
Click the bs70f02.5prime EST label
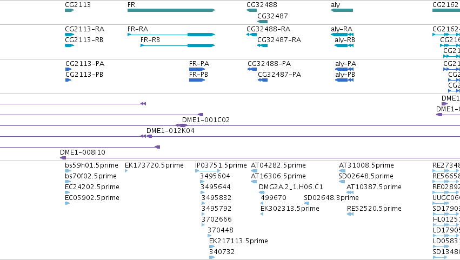tap(91, 176)
